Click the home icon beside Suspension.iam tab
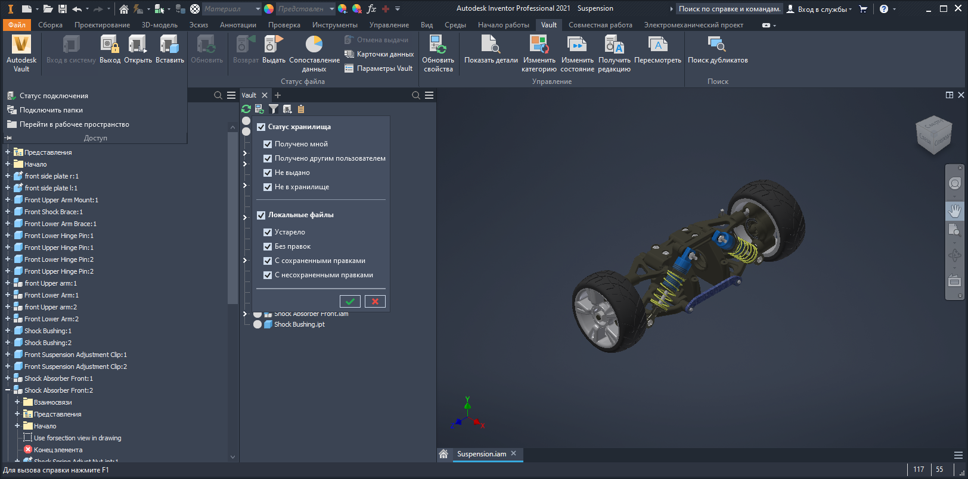This screenshot has width=968, height=479. 443,454
